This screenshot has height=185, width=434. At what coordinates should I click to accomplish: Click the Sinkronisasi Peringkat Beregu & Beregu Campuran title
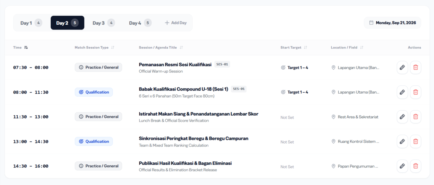click(x=194, y=138)
